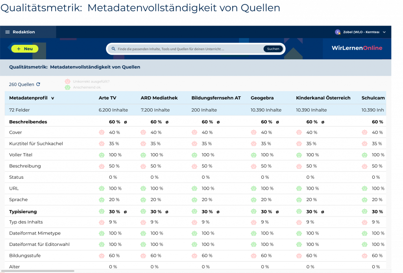Viewport: 403px width, 273px height.
Task: Open the Metadatenprofil dropdown arrow
Action: [x=53, y=98]
